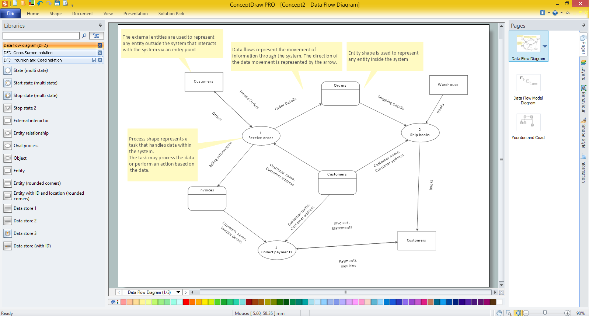The height and width of the screenshot is (316, 589).
Task: Go to the previous page arrow
Action: [118, 292]
